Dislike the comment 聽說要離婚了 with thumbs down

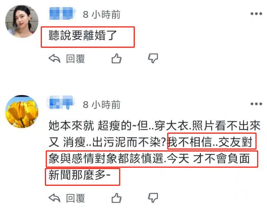[153, 59]
